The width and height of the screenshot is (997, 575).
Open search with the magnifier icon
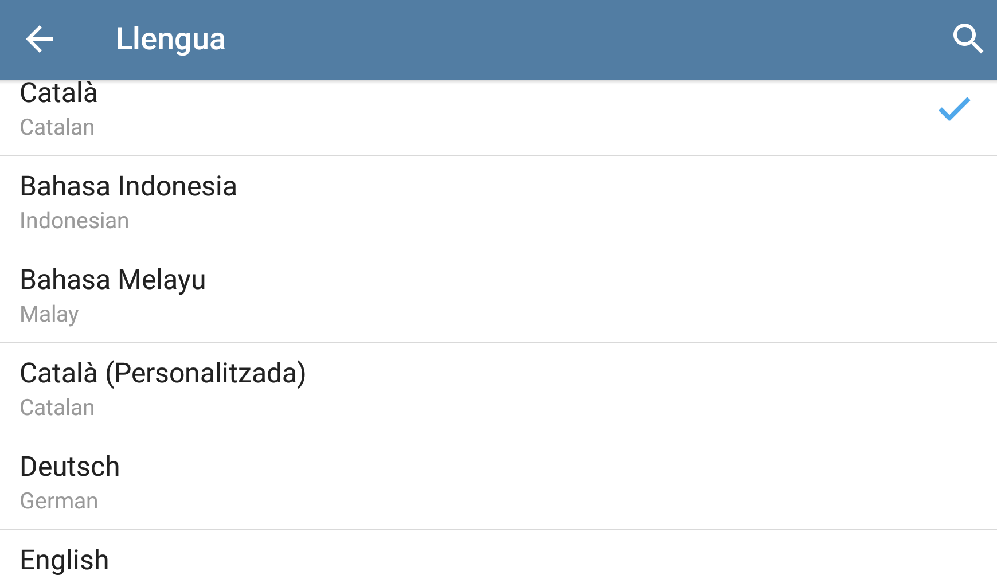pyautogui.click(x=968, y=39)
